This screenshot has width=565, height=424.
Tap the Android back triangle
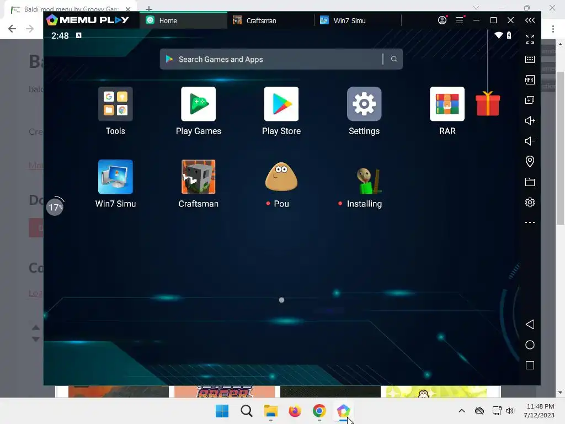(x=530, y=324)
